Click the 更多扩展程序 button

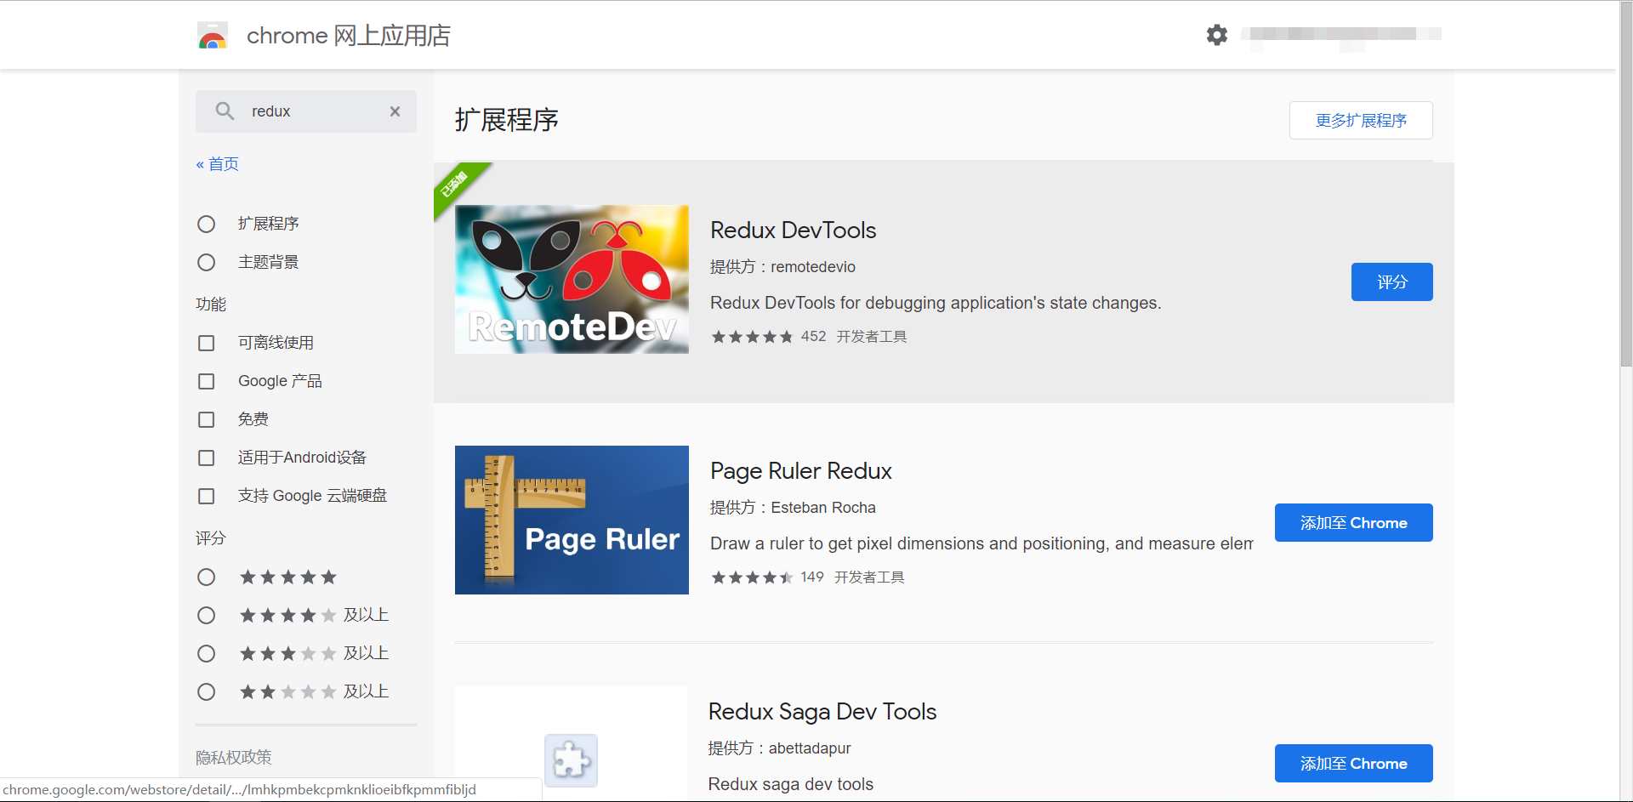(1361, 121)
